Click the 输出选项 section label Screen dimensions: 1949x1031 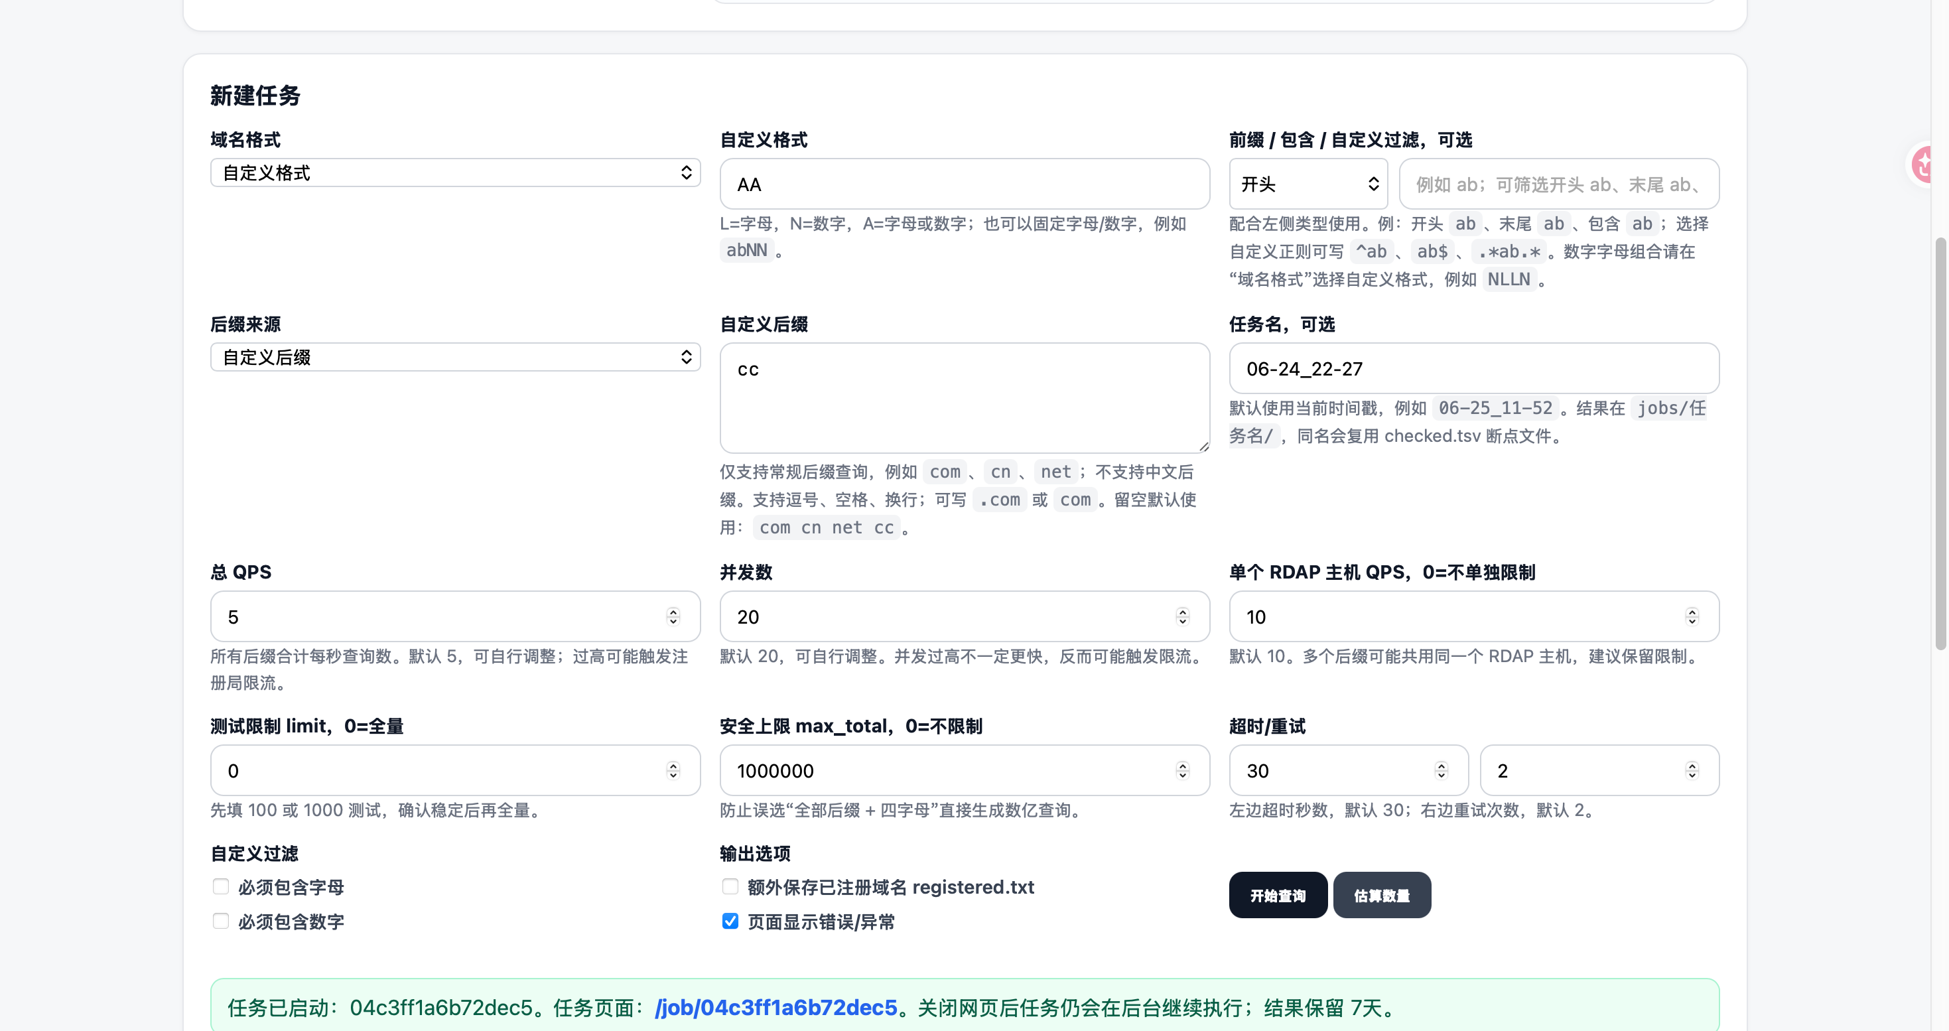click(x=754, y=853)
